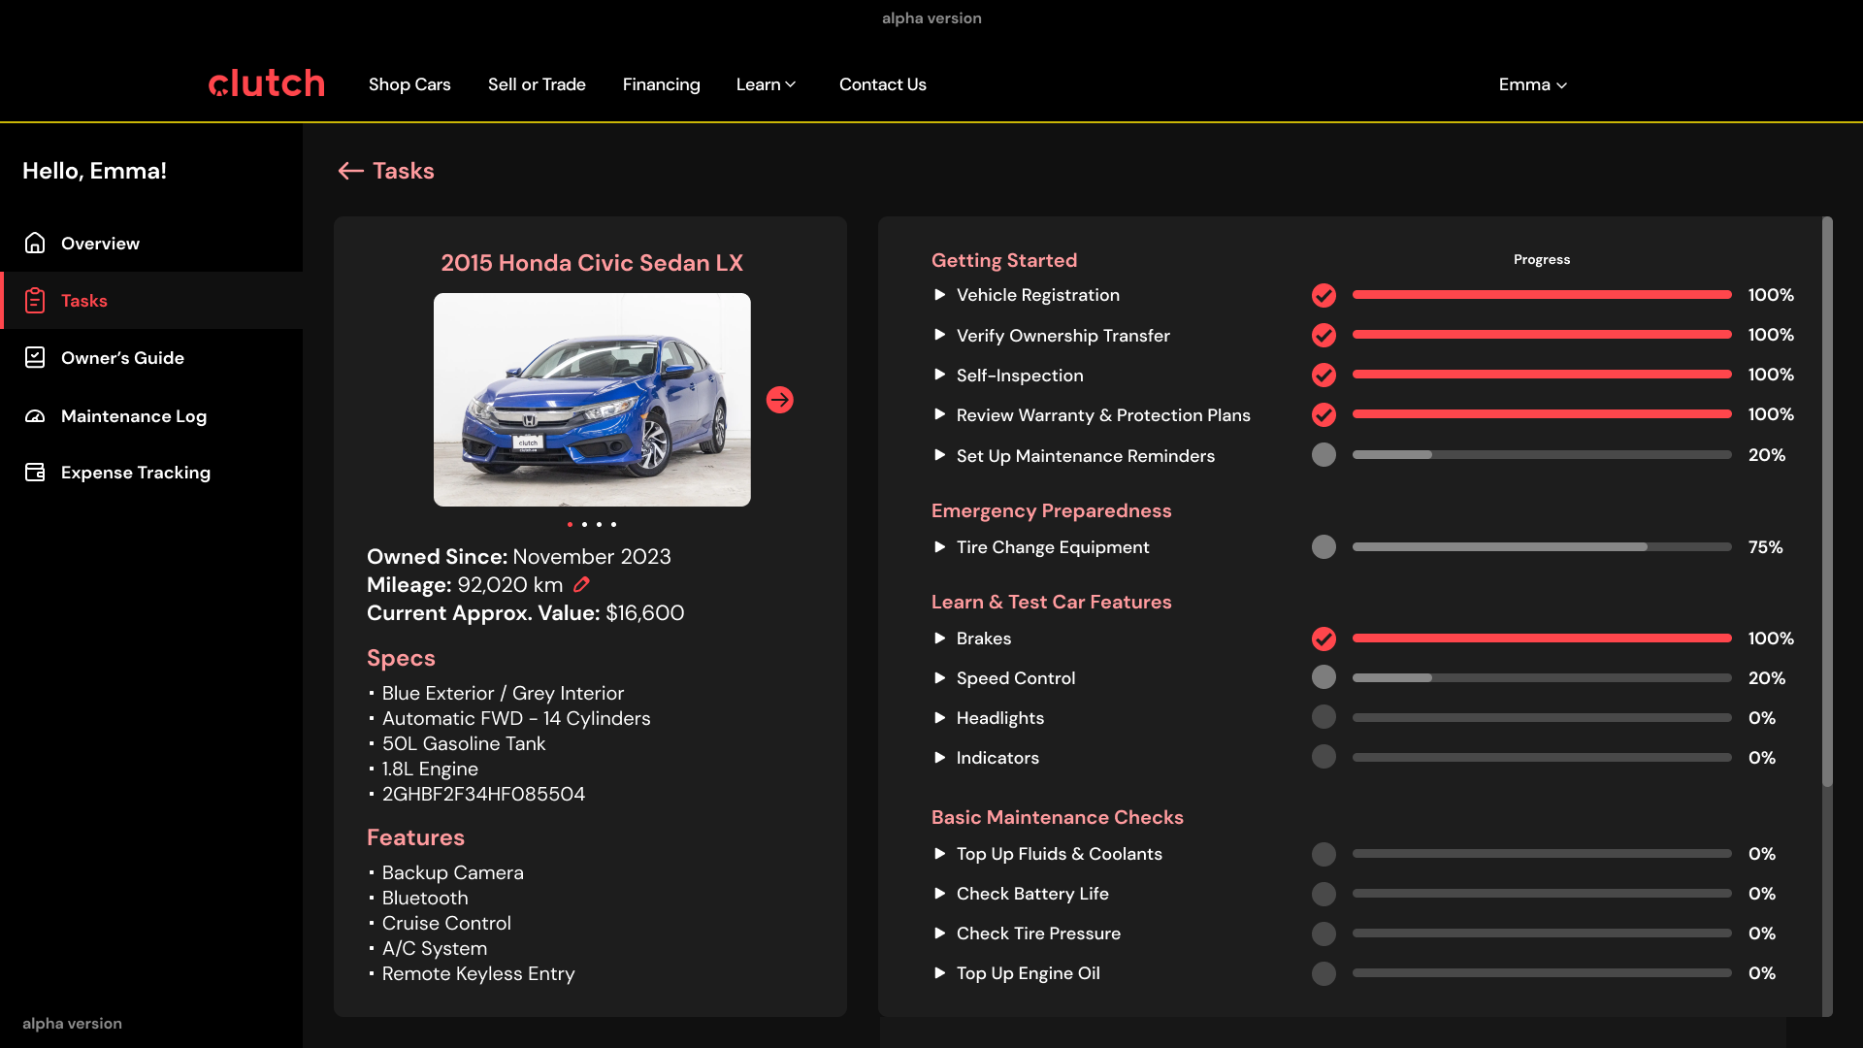Click the Overview home icon in sidebar

point(35,244)
